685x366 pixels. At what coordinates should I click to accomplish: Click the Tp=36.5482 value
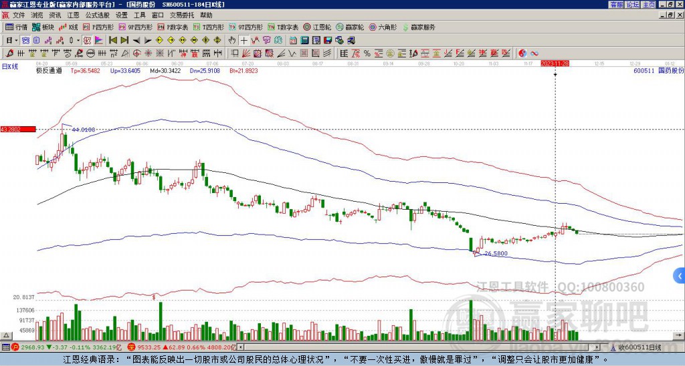tap(85, 70)
